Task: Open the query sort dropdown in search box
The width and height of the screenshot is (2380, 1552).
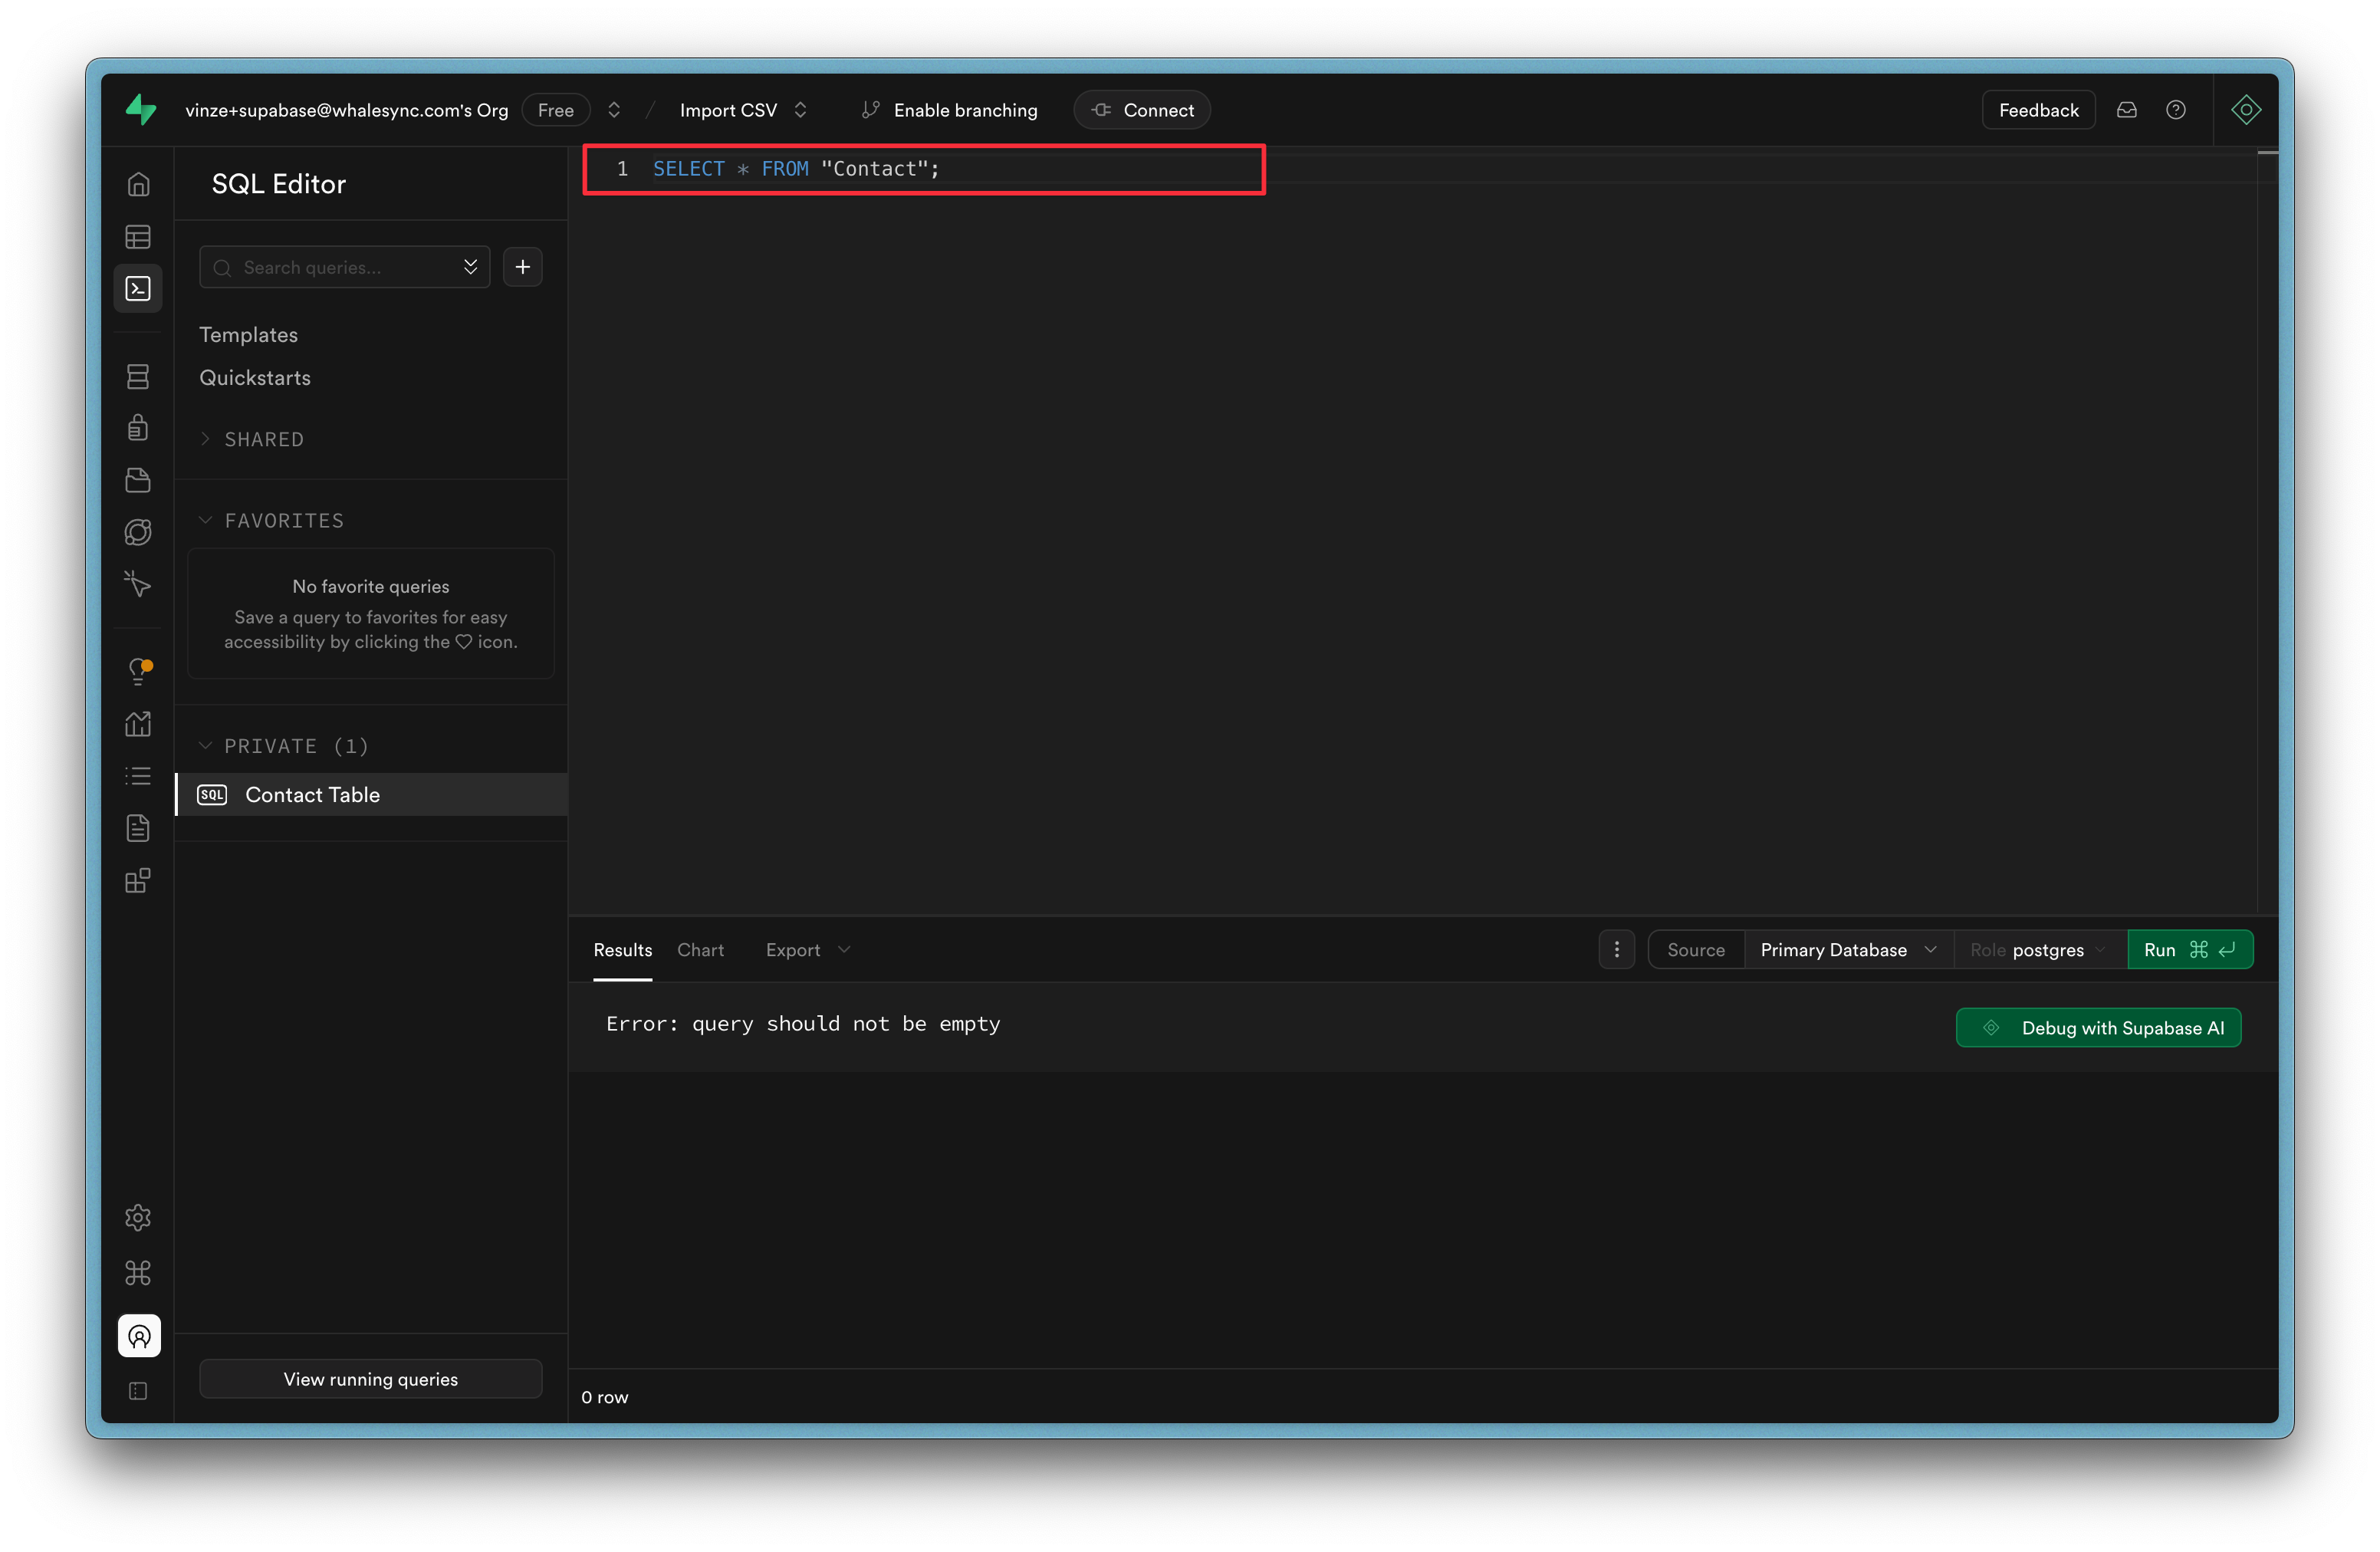Action: tap(471, 267)
